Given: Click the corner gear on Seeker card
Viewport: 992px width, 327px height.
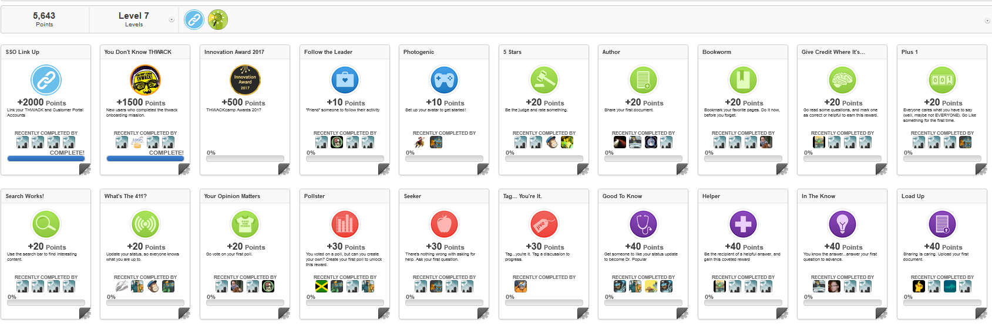Looking at the screenshot, I should (483, 314).
